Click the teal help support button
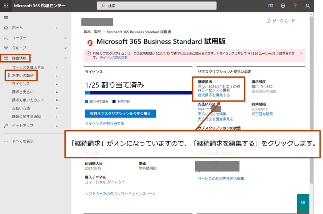The width and height of the screenshot is (323, 214). click(303, 203)
